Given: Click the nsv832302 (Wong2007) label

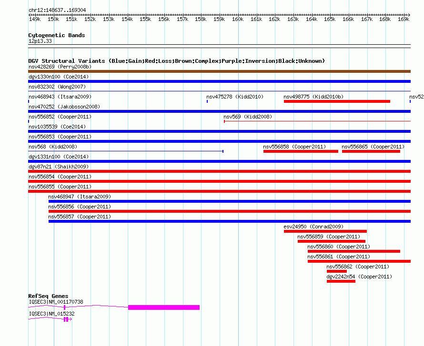Looking at the screenshot, I should click(x=57, y=87).
